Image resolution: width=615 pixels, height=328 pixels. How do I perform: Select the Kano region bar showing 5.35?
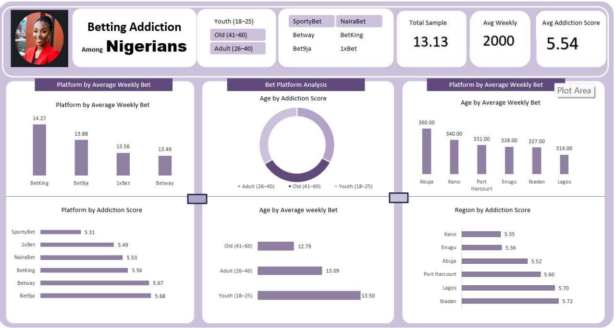click(480, 234)
